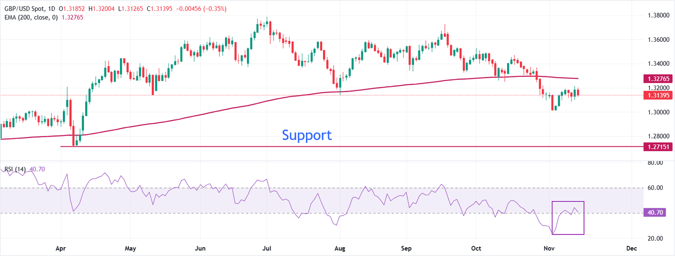675x256 pixels.
Task: Click the Apr label on time axis
Action: [60, 248]
